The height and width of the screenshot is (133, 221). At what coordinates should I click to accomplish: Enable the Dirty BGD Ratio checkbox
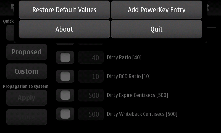(x=65, y=76)
